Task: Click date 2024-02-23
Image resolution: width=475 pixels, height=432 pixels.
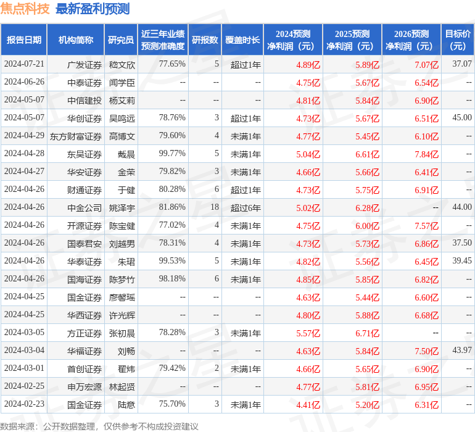Action: pyautogui.click(x=24, y=404)
